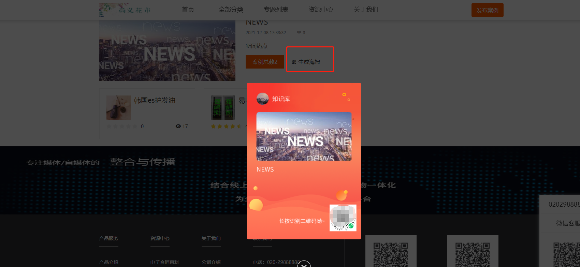Click the eye icon next to 17

tap(178, 126)
